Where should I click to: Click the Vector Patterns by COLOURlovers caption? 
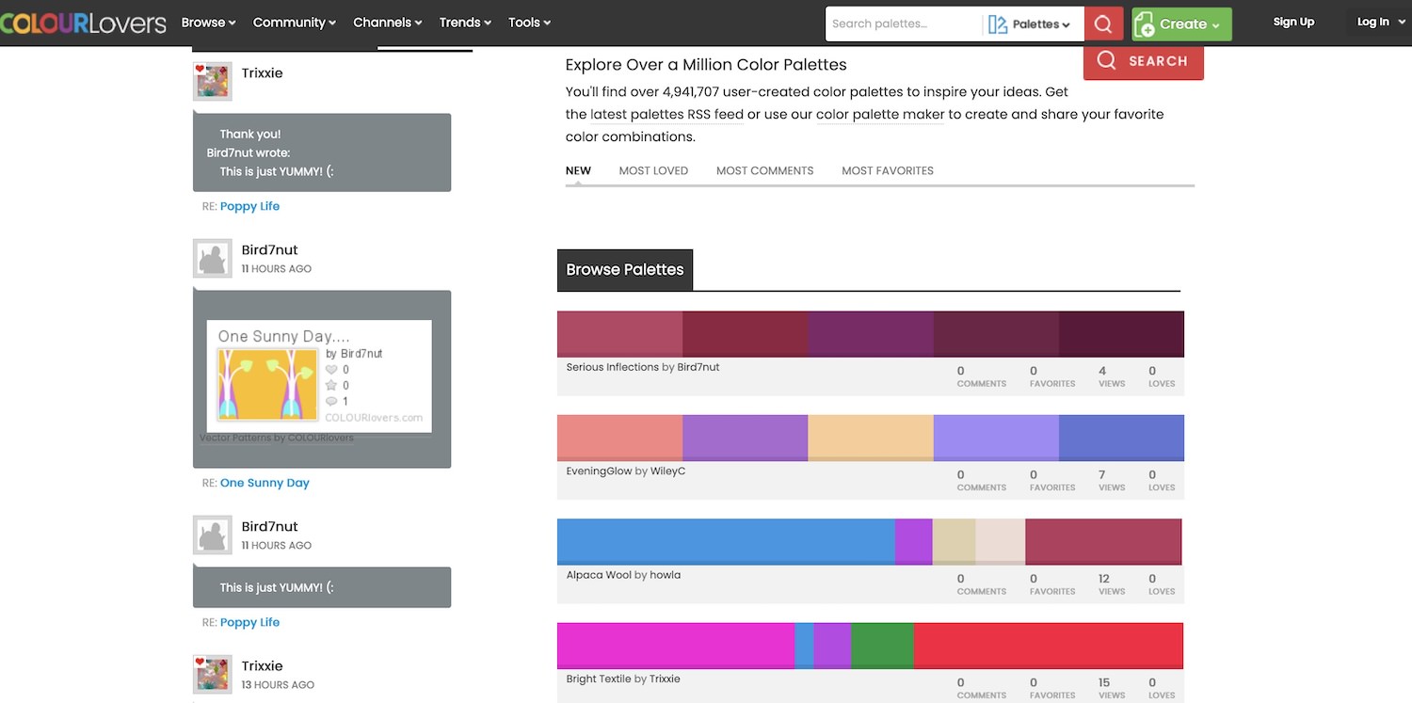(277, 438)
